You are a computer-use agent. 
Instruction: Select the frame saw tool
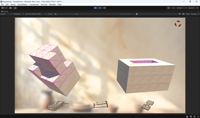101,105
